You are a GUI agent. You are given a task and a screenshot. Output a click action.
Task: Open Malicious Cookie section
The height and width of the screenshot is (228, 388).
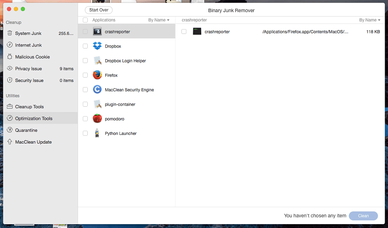[x=40, y=57]
